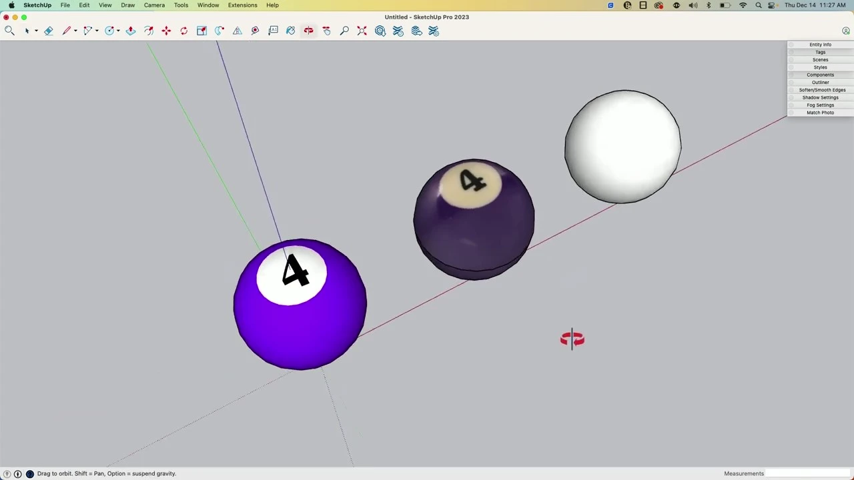This screenshot has width=854, height=480.
Task: Select the Orbit tool
Action: [x=308, y=31]
